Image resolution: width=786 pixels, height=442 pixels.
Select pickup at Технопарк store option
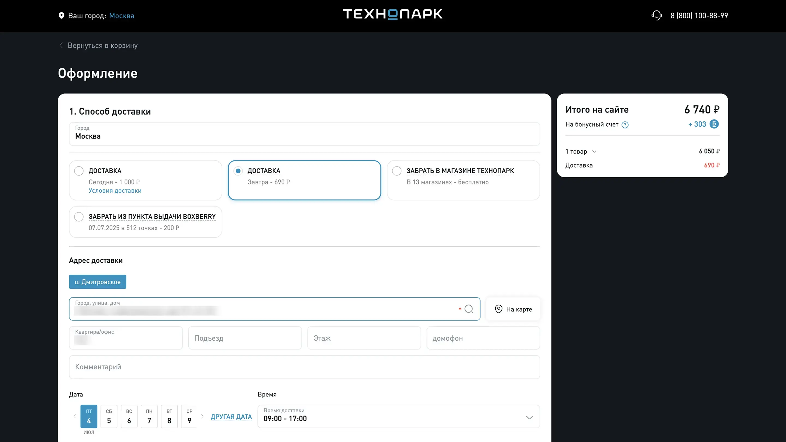coord(397,171)
